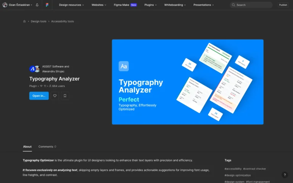Go to home via breadcrumb house icon
Viewport: 293px width, 183px height.
[24, 21]
